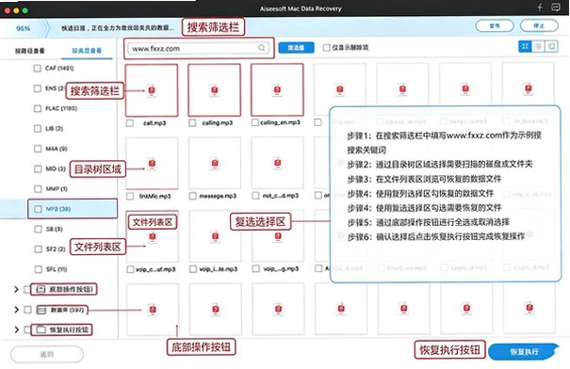The image size is (570, 369).
Task: Click the magnifier icon in the search box
Action: 261,48
